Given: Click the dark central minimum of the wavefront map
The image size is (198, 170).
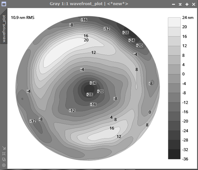Looking at the screenshot, I should click(89, 89).
